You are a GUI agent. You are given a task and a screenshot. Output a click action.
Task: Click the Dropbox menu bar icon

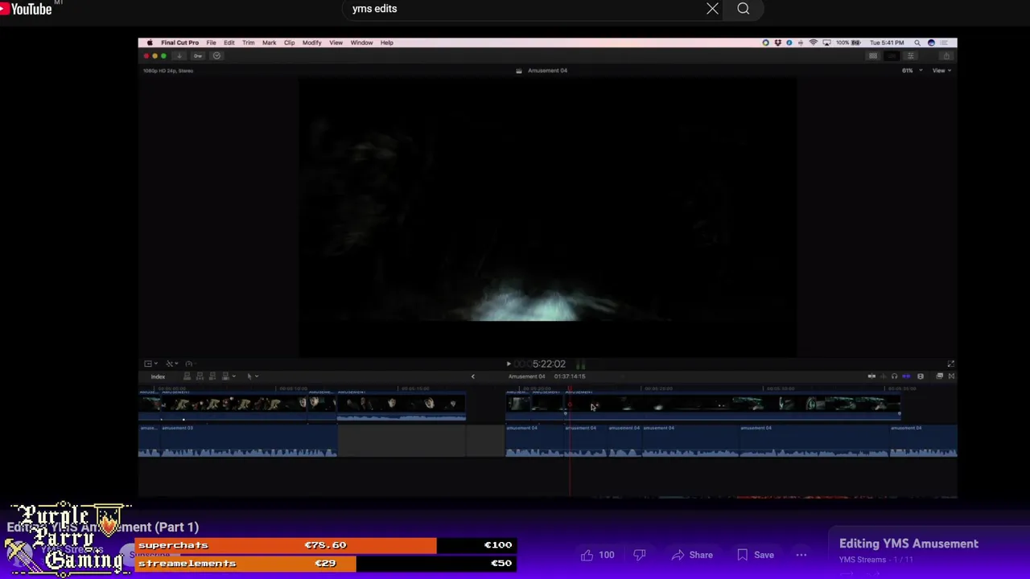pos(777,43)
